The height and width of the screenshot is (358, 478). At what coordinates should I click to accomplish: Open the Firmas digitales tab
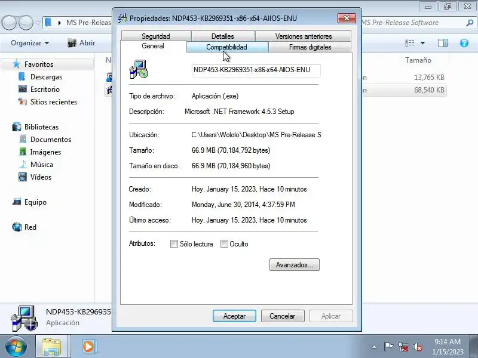tap(310, 47)
